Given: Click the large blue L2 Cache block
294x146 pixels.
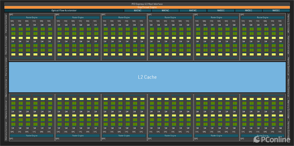Looking at the screenshot, I should [x=147, y=77].
